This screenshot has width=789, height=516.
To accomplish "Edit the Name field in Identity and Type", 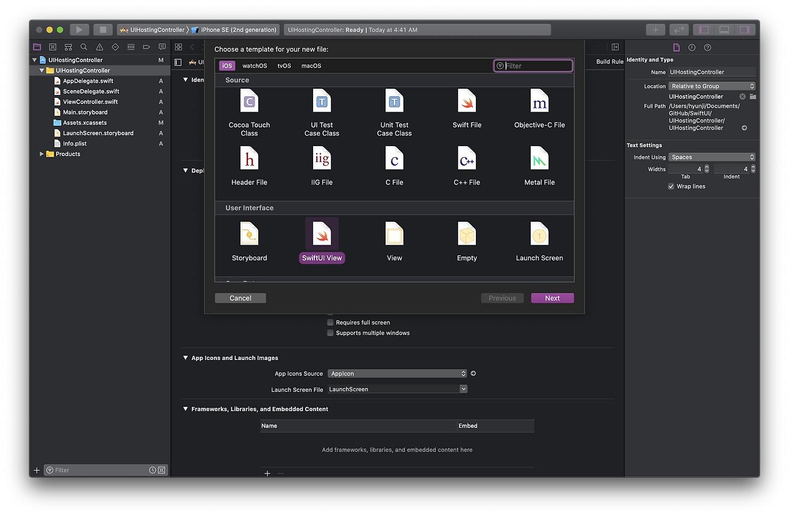I will tap(712, 72).
